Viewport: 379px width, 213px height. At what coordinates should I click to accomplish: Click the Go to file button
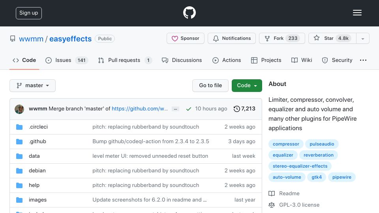(210, 86)
